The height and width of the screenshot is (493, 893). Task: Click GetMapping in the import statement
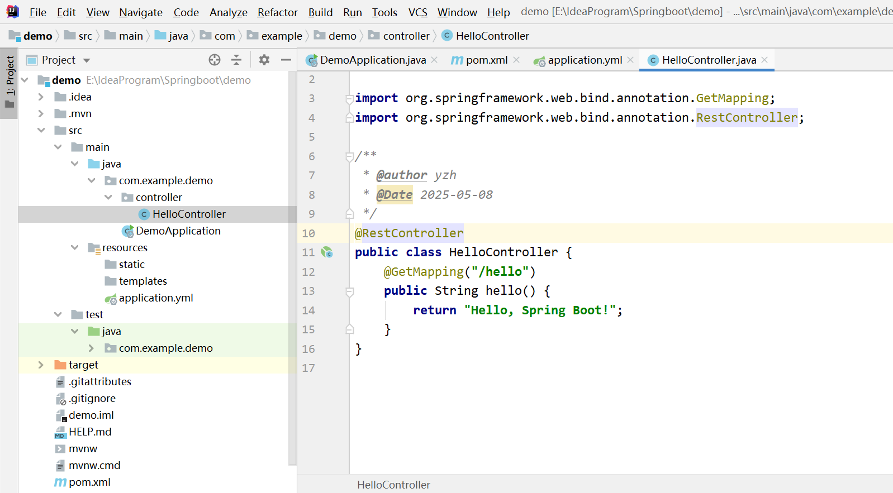point(732,98)
